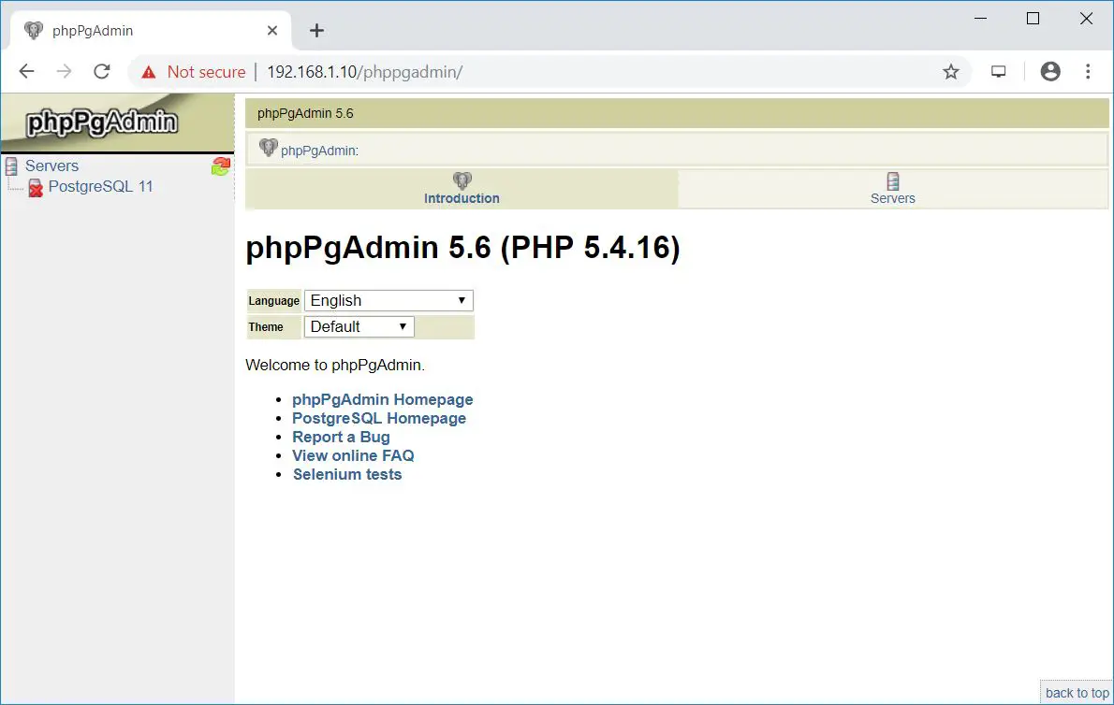The height and width of the screenshot is (705, 1114).
Task: Click the Not secure warning triangle
Action: tap(149, 72)
